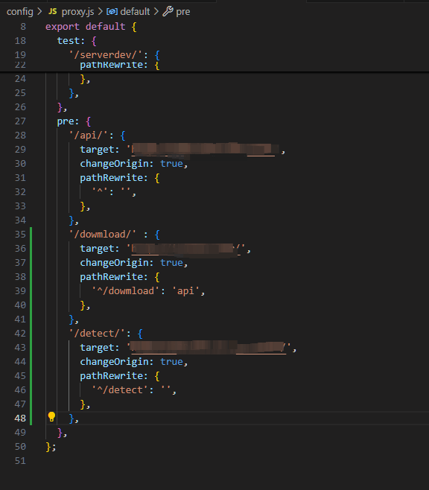Click 'changeOrigin' on line 37
The width and height of the screenshot is (429, 490).
(114, 263)
